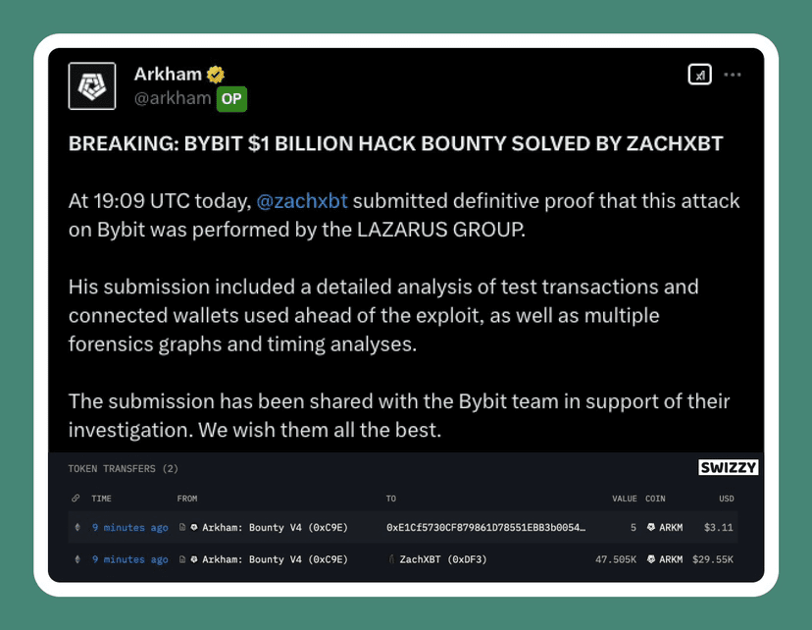This screenshot has height=630, width=812.
Task: Click the Grok icon on the post
Action: point(699,75)
